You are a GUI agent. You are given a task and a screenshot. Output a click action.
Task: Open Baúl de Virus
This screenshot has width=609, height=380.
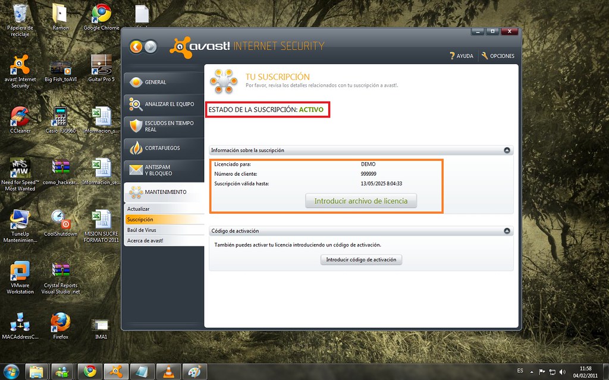(164, 230)
